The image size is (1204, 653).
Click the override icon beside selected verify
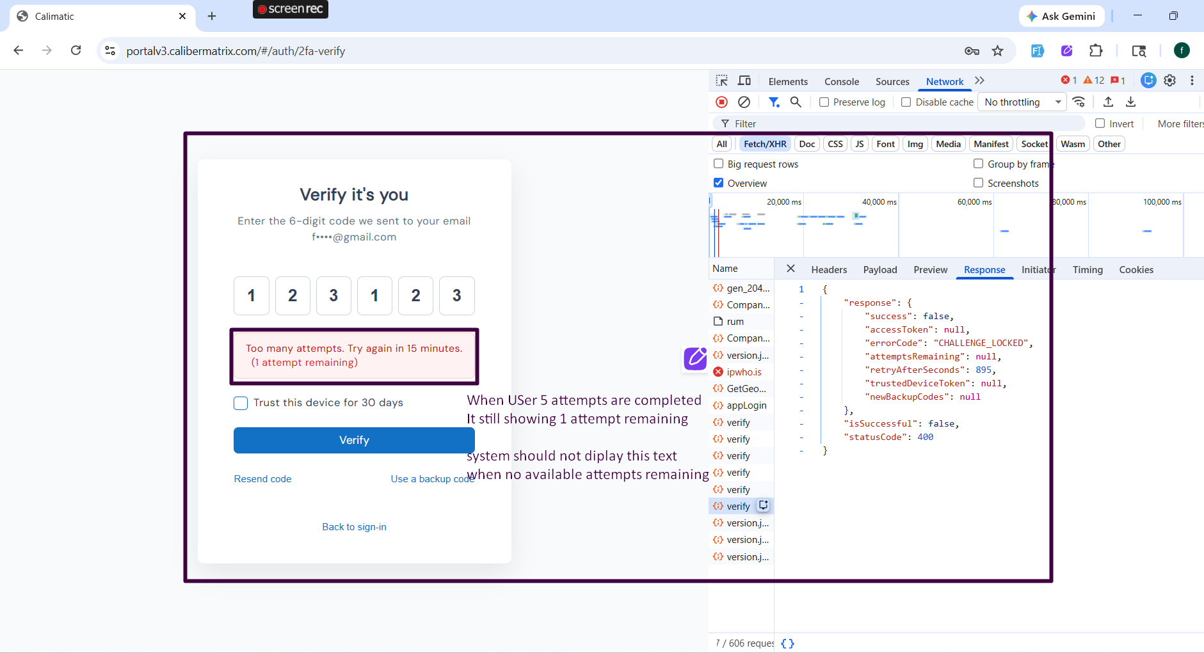[x=763, y=505]
